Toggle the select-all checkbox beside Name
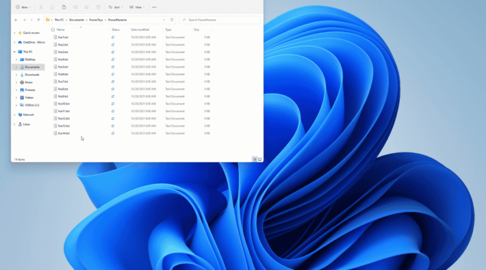Viewport: 486px width, 270px height. [x=53, y=30]
